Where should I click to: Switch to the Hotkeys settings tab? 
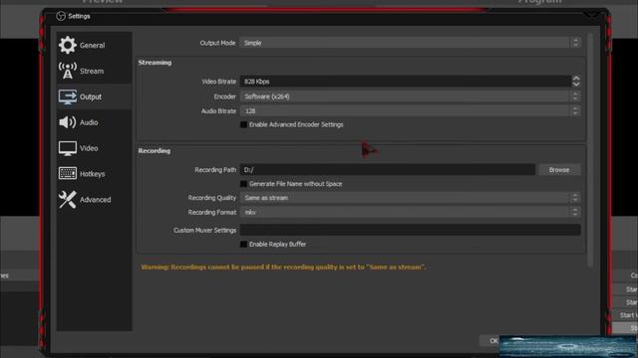(94, 174)
